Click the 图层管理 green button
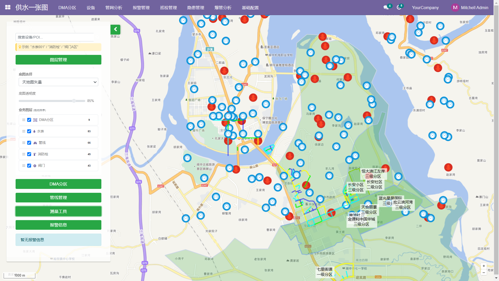The height and width of the screenshot is (281, 499). point(58,60)
